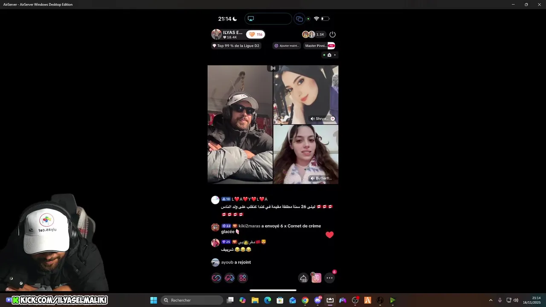Open the game controller app on the taskbar

click(x=343, y=300)
